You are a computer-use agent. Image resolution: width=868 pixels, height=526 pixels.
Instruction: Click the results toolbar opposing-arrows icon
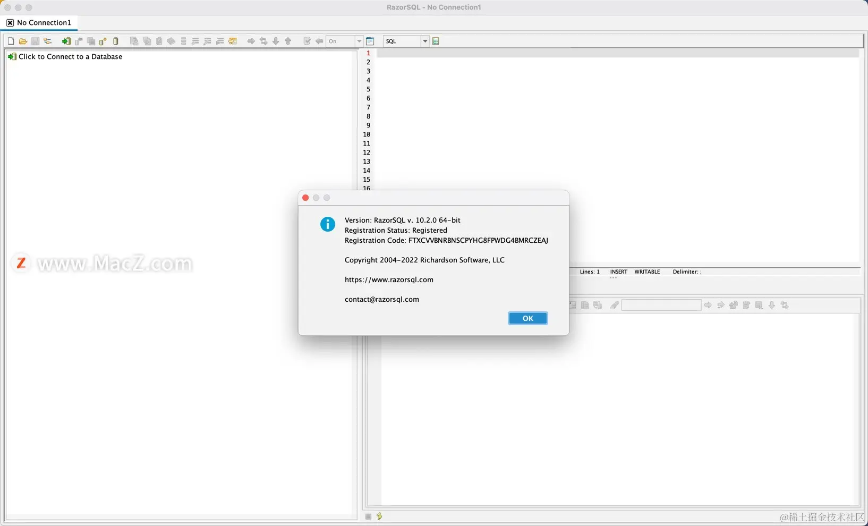785,305
